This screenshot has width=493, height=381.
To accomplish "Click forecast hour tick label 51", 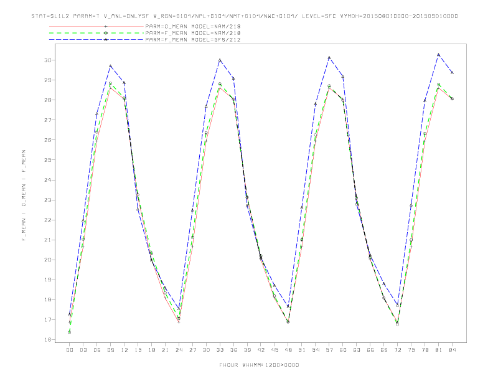I will [302, 350].
